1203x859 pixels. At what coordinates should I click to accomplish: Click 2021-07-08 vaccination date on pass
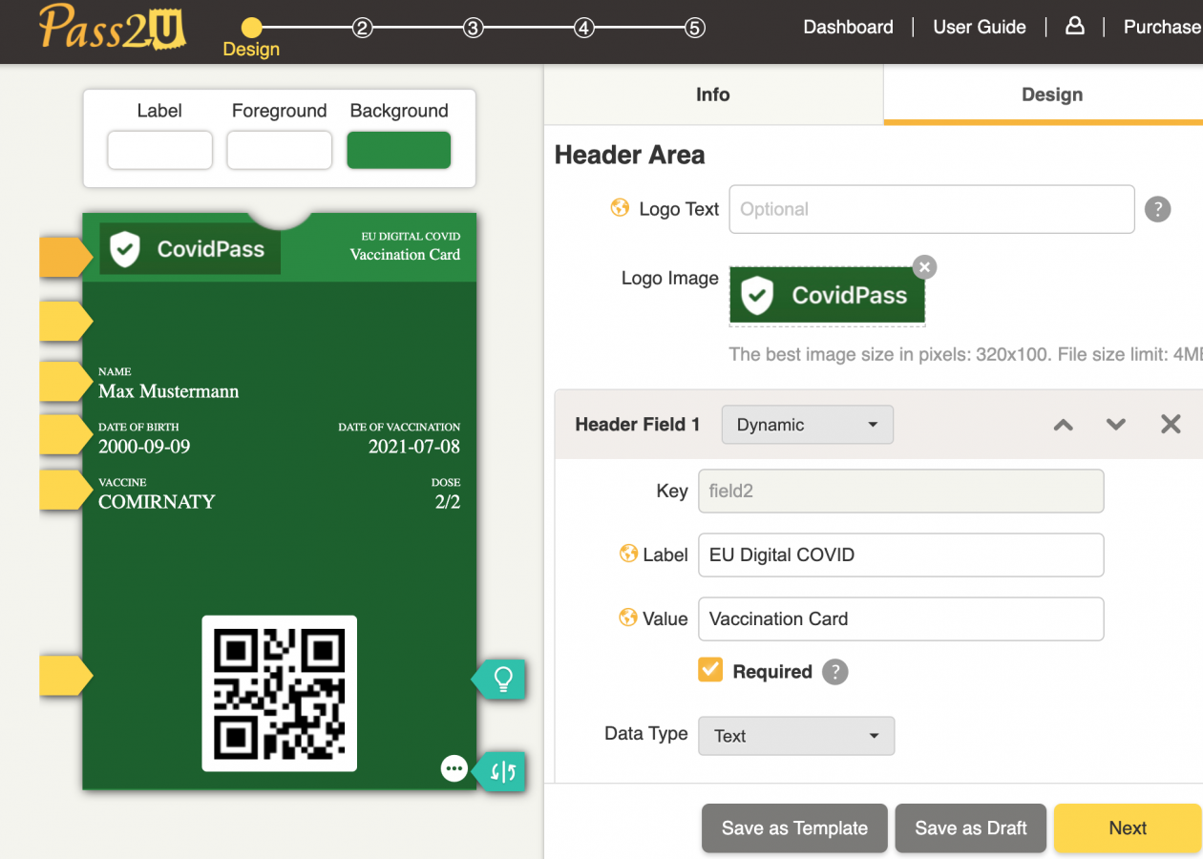tap(414, 446)
